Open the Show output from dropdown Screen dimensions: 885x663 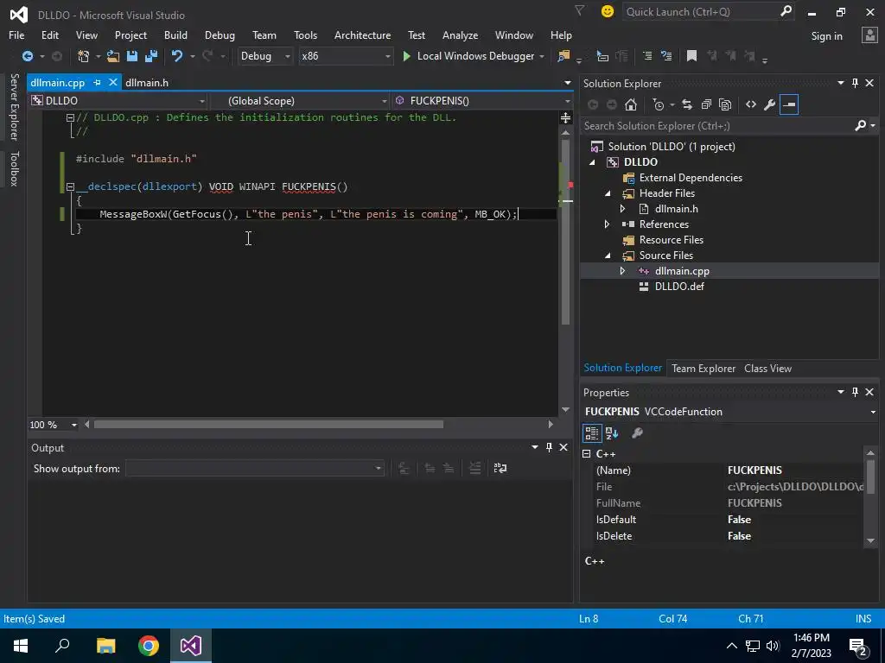point(255,468)
